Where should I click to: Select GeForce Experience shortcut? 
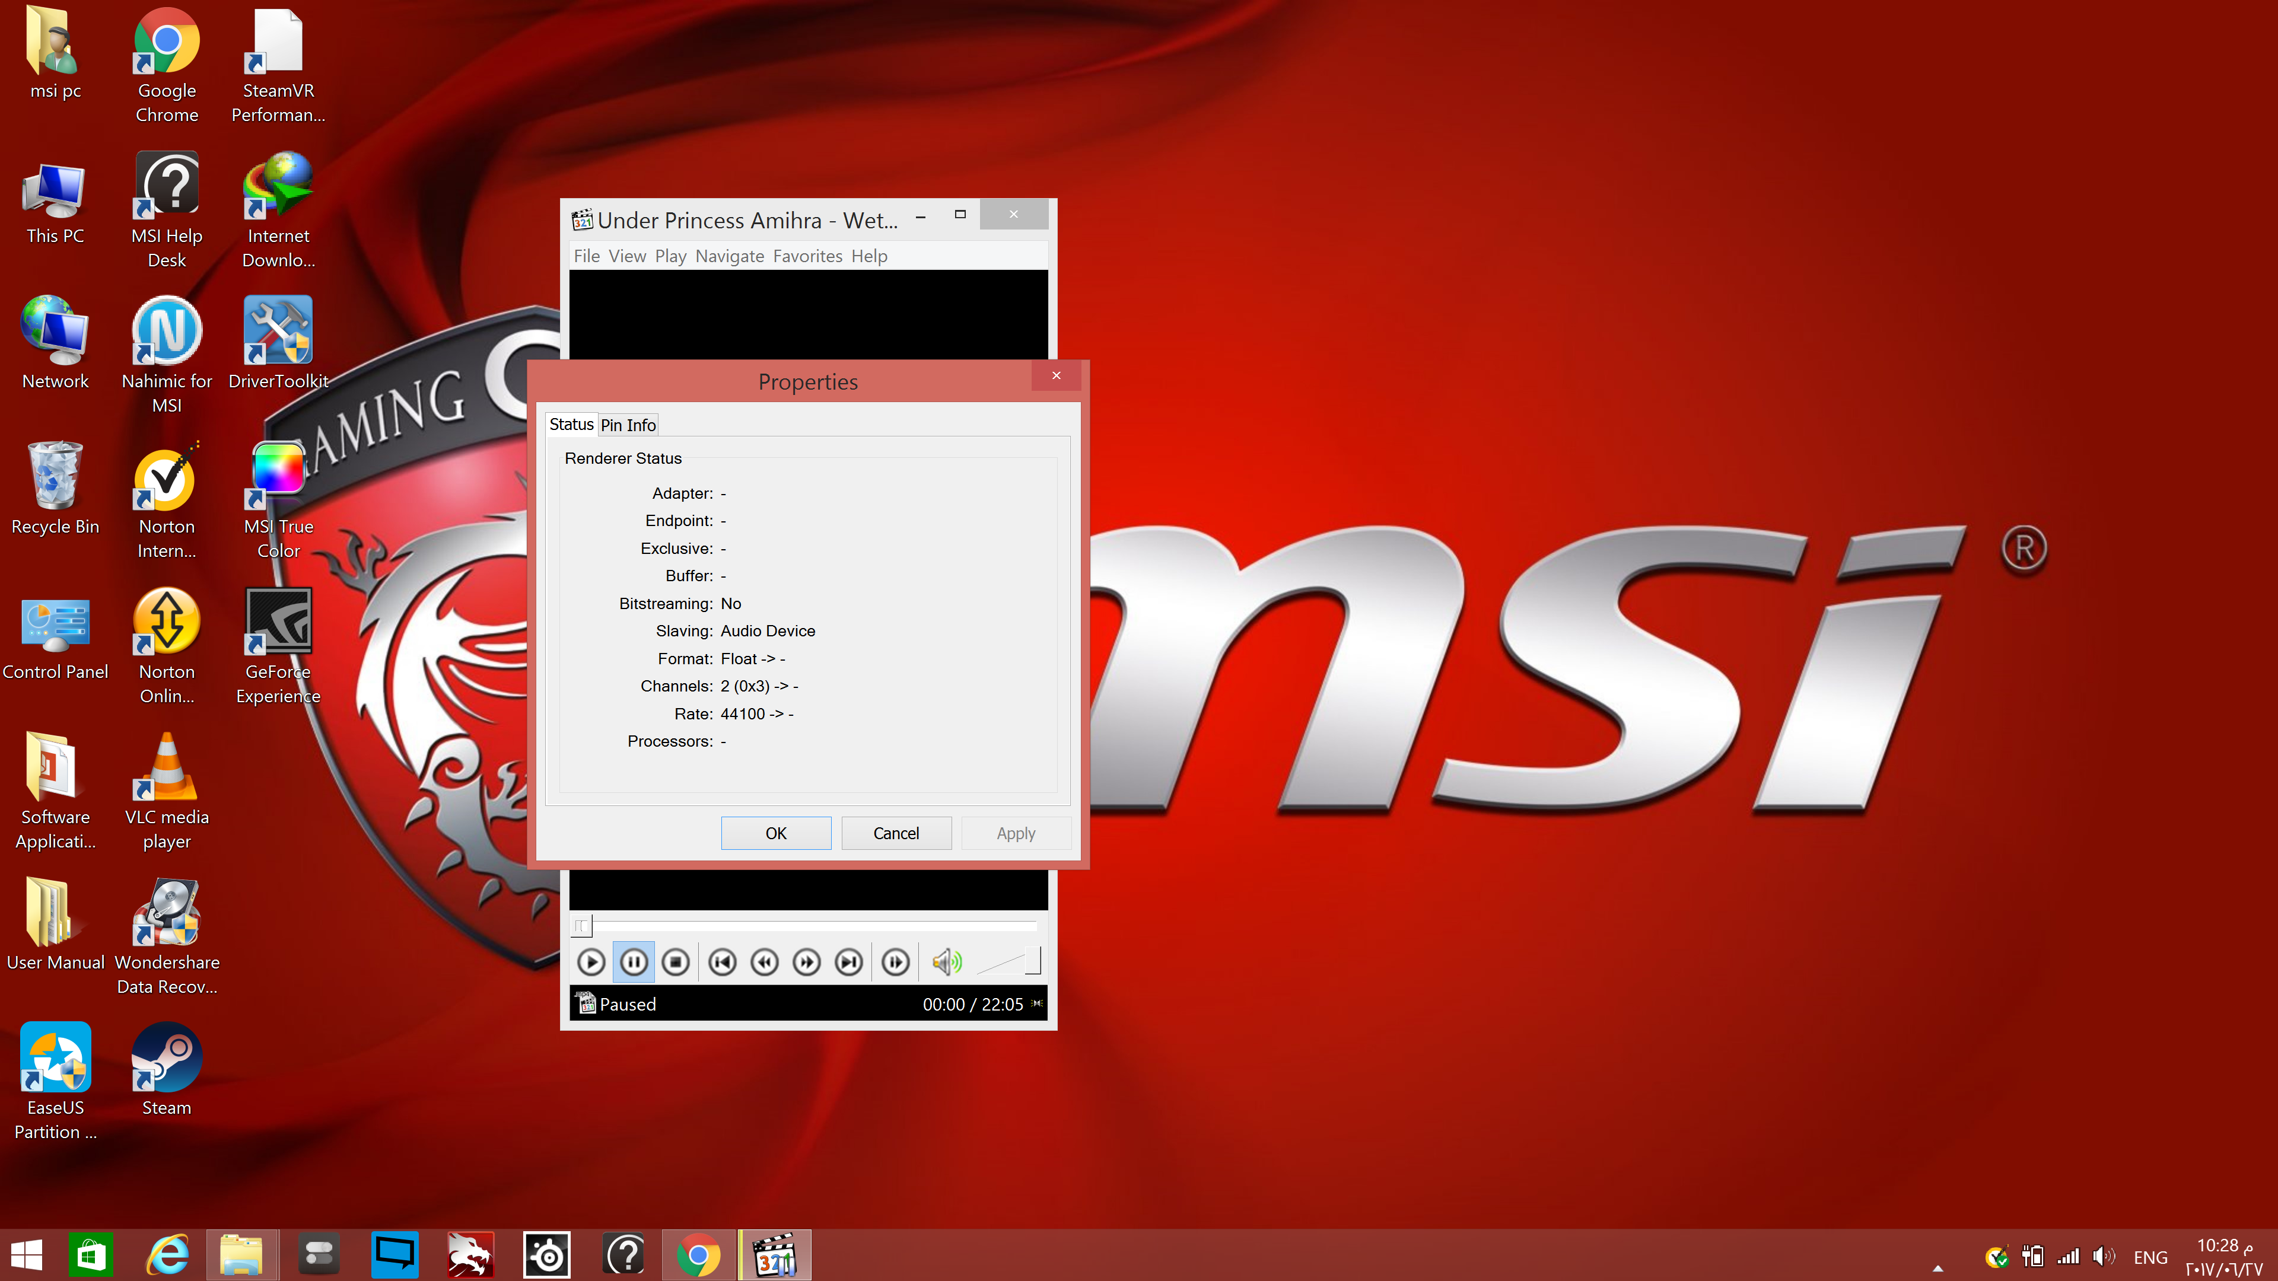(x=278, y=646)
